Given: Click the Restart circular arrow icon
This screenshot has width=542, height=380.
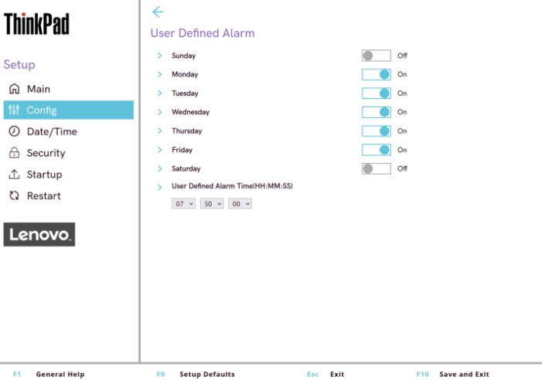Looking at the screenshot, I should click(x=14, y=195).
